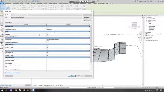The height and width of the screenshot is (92, 164).
Task: Expand Floor plans node in project browser
Action: 146,19
